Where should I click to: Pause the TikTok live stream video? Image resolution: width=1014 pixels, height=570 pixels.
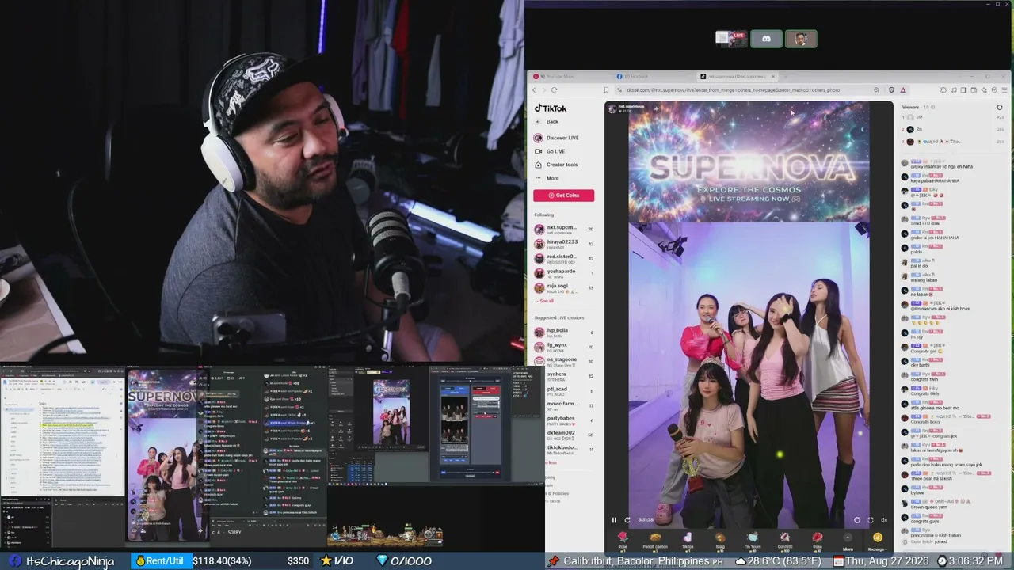[614, 520]
